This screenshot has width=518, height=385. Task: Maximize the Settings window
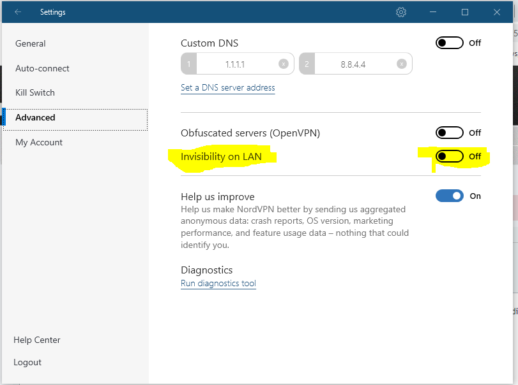465,12
